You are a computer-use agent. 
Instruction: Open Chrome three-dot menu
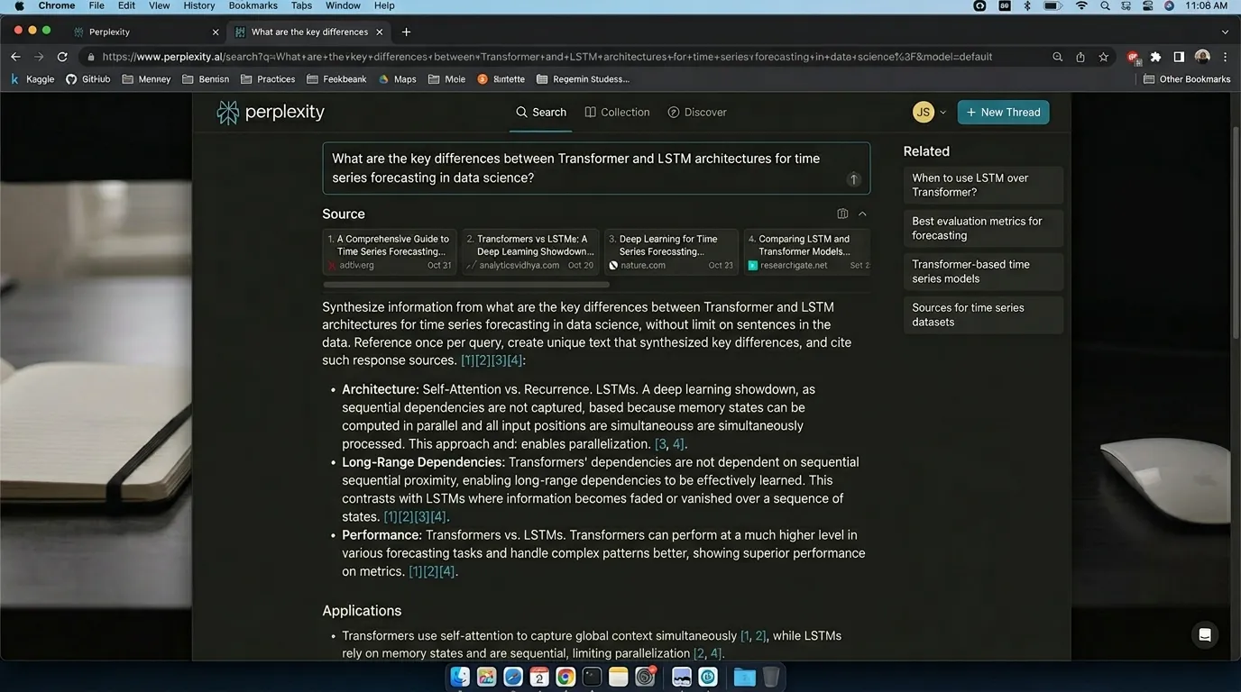(1225, 57)
